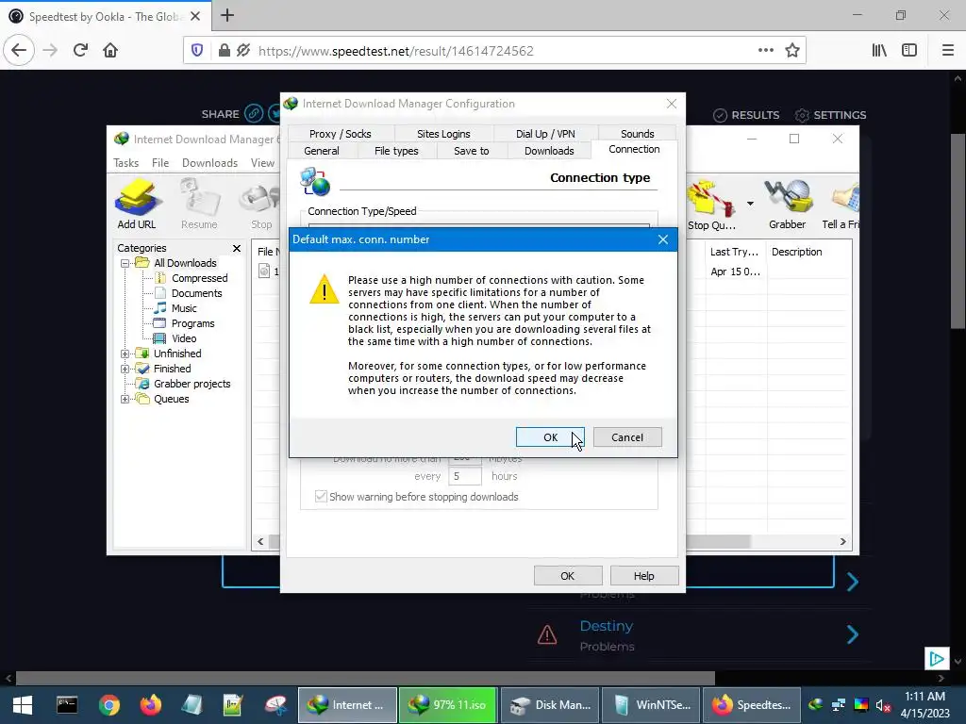Click the hours interval input field
Image resolution: width=966 pixels, height=724 pixels.
[x=464, y=476]
